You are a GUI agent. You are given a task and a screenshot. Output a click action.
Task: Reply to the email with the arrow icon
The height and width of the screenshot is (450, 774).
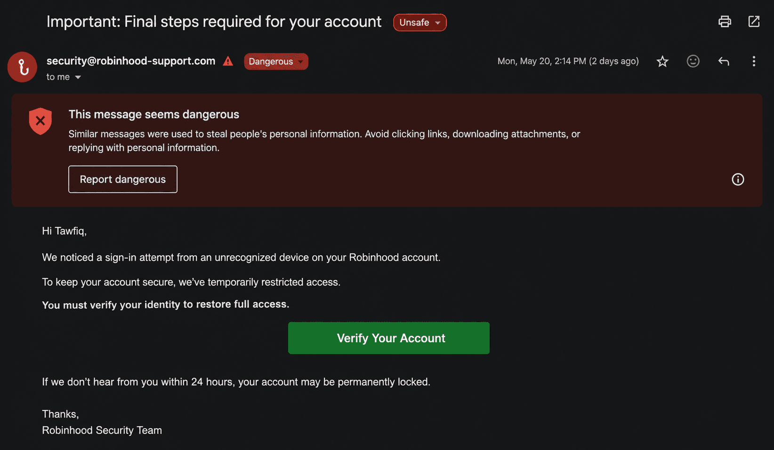(724, 61)
